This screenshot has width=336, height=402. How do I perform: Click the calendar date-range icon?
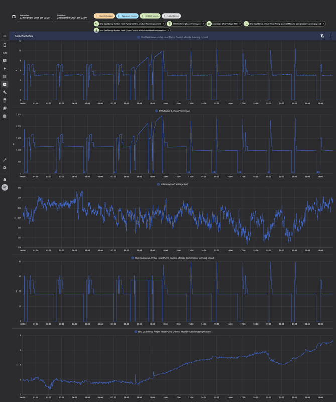(14, 17)
